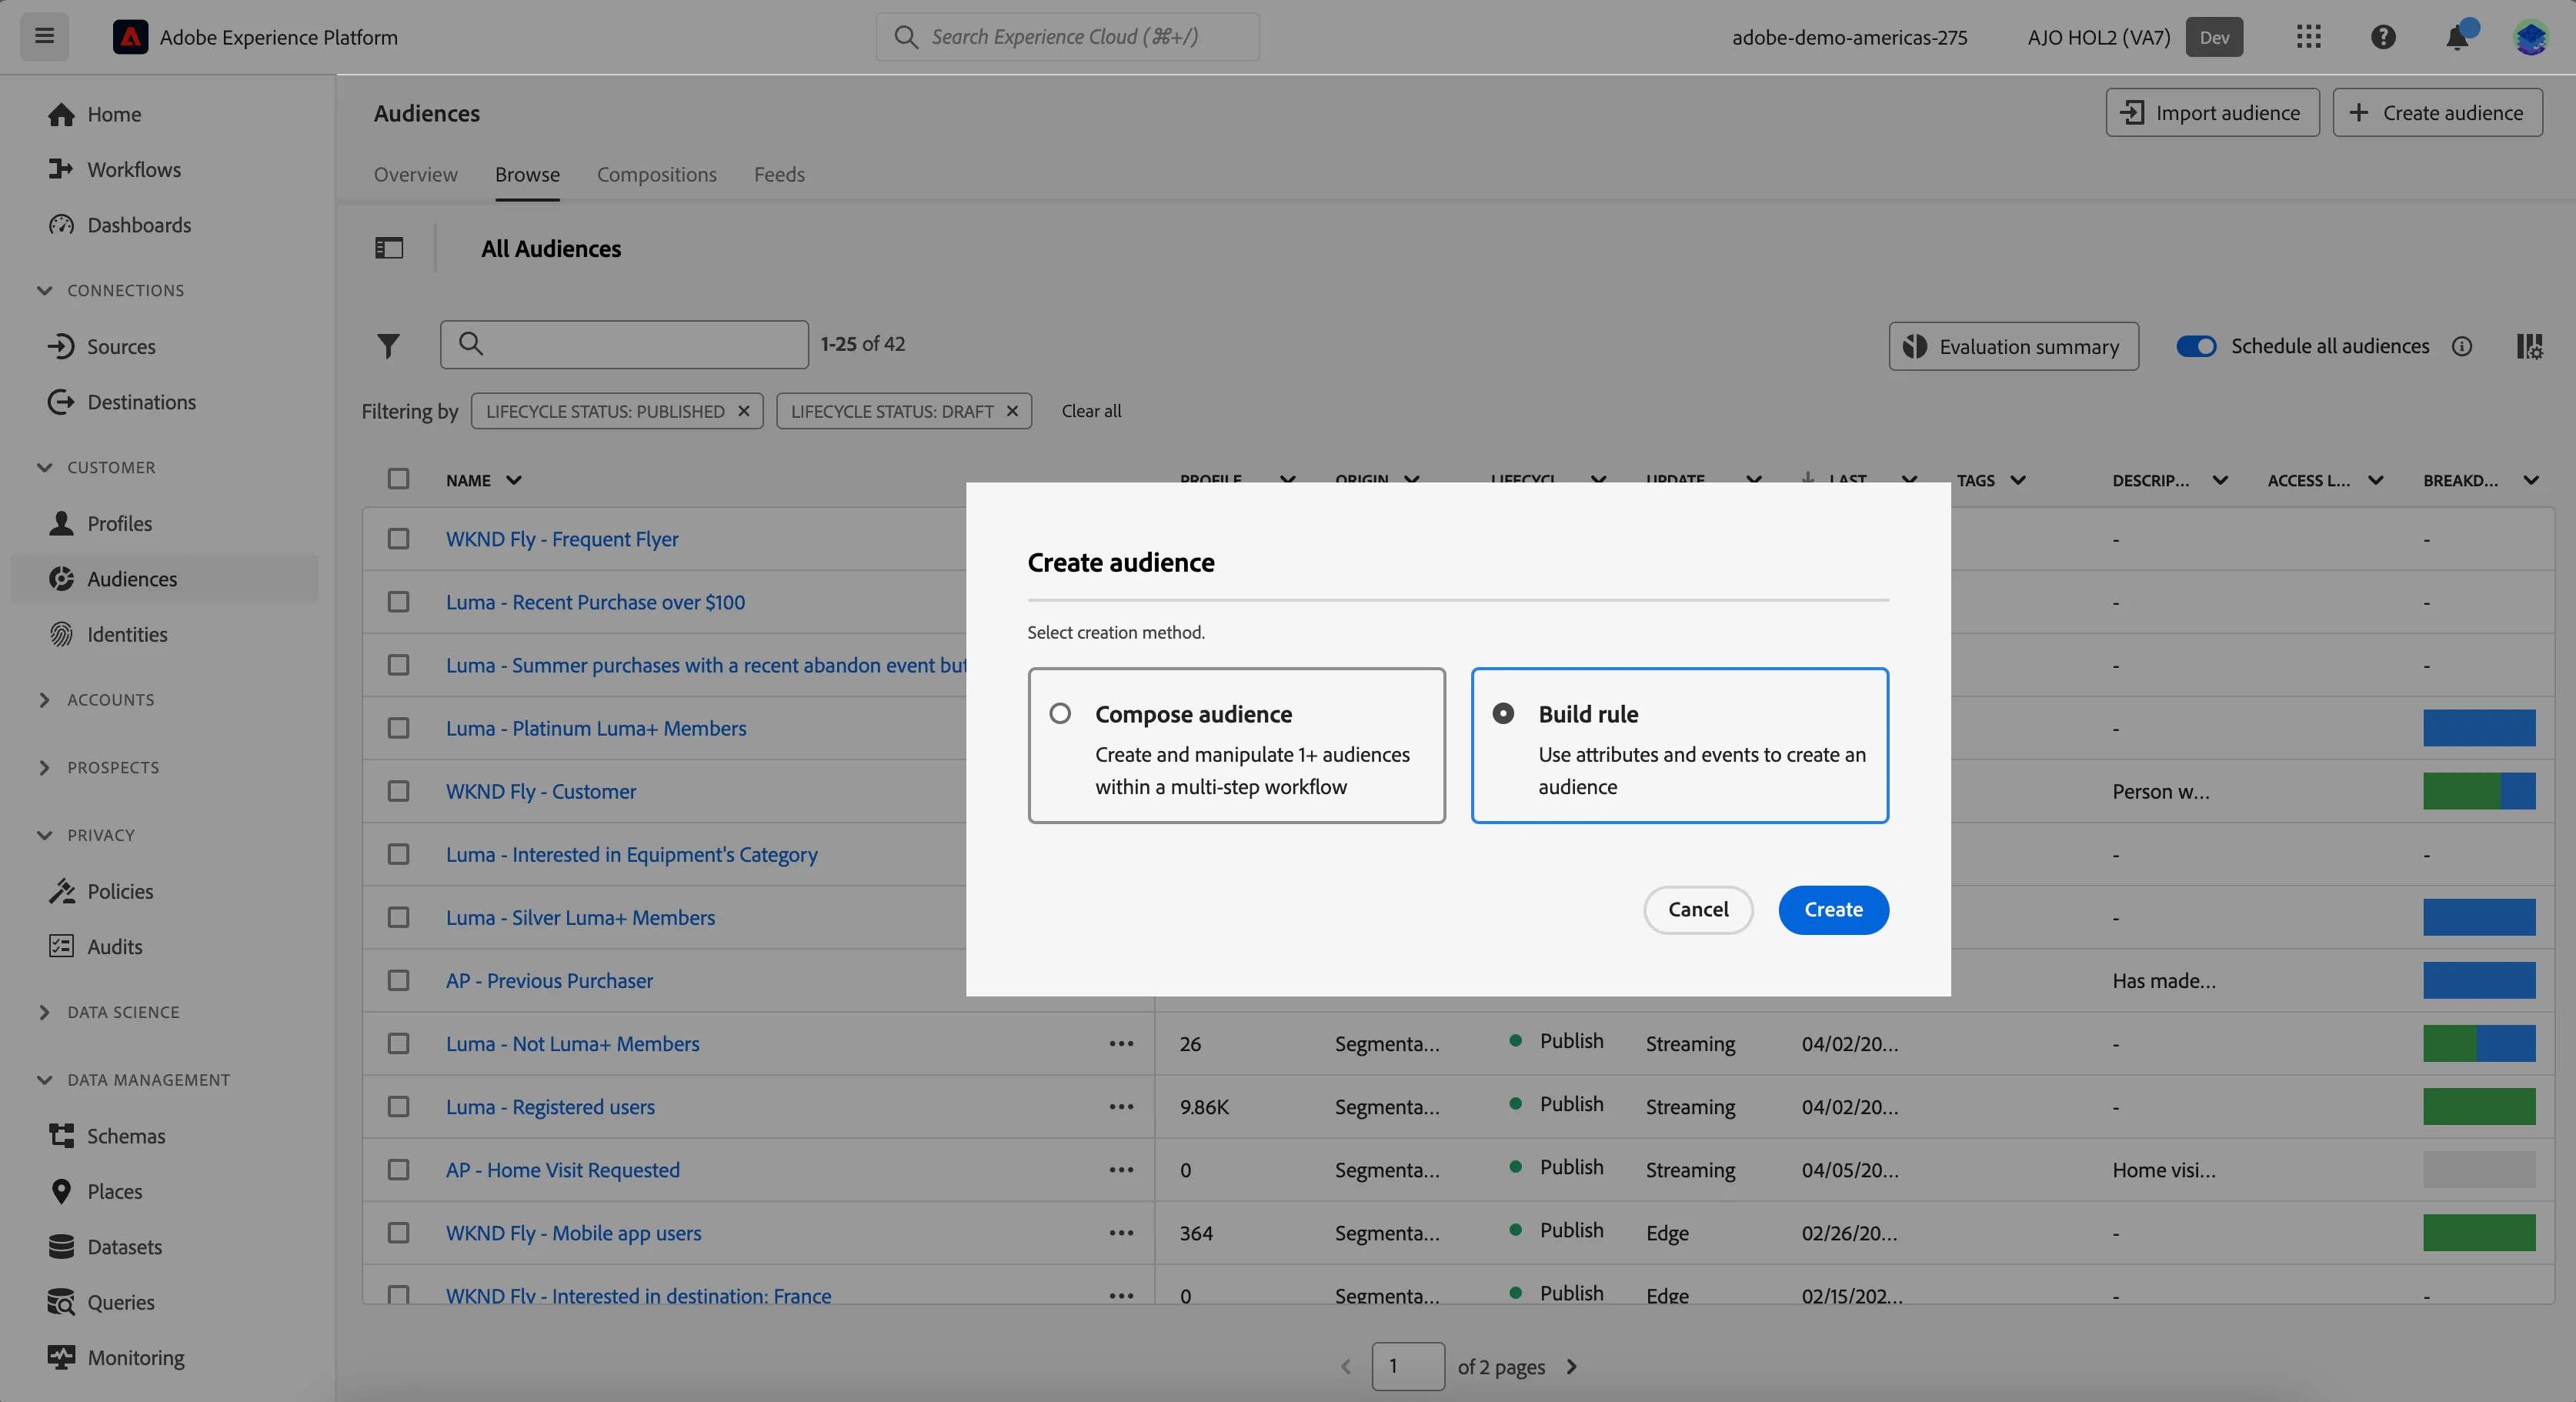
Task: Expand the Data Science section
Action: pyautogui.click(x=44, y=1012)
